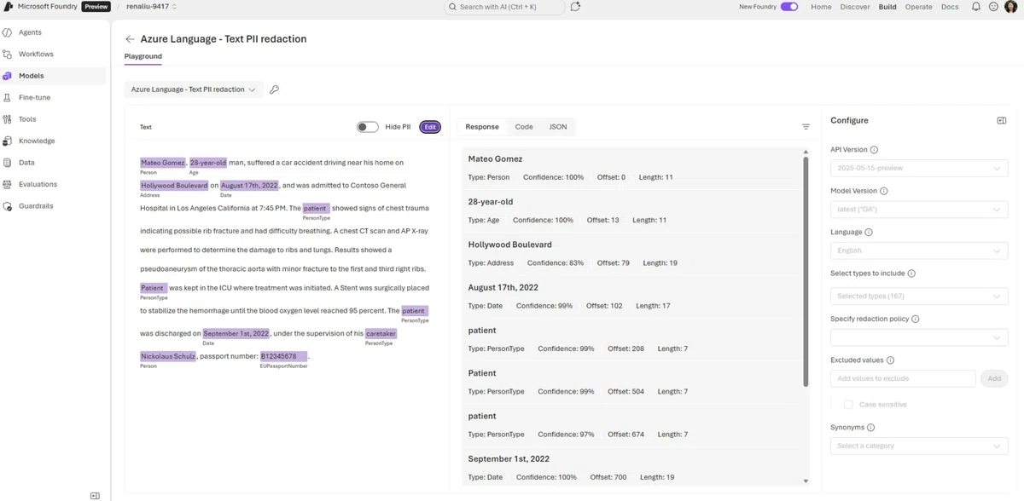Click the Search with AI field
This screenshot has width=1024, height=501.
504,7
